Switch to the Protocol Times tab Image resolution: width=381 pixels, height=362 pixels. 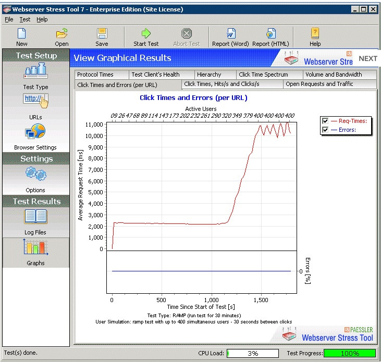[95, 74]
